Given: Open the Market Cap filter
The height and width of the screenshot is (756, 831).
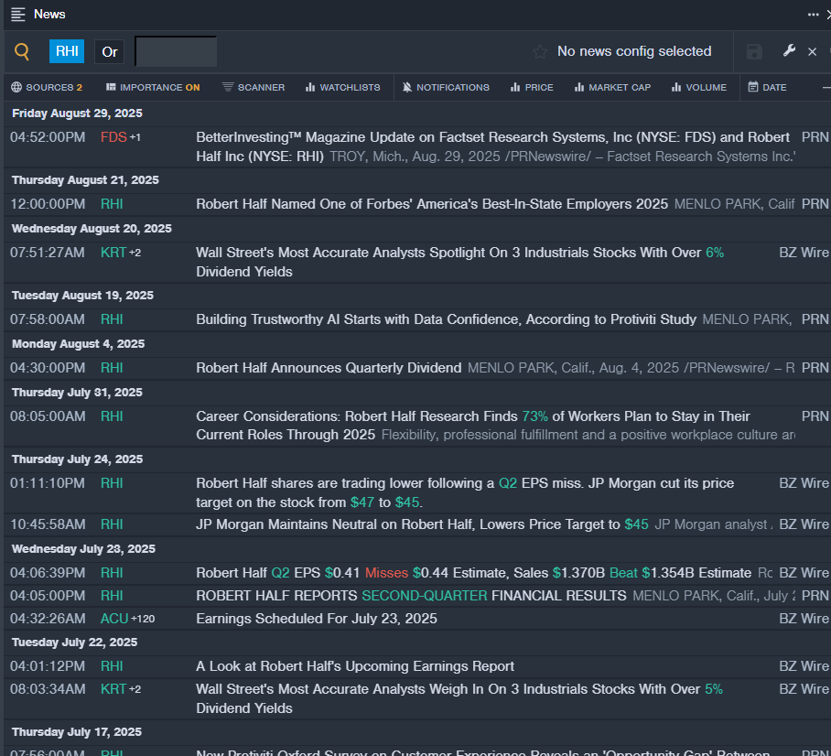Looking at the screenshot, I should point(612,88).
